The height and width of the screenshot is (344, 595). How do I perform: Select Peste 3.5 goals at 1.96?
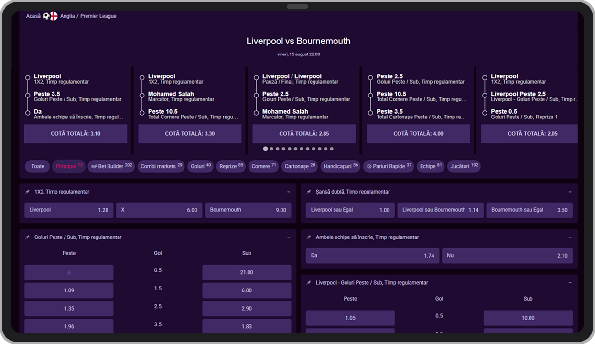(69, 326)
